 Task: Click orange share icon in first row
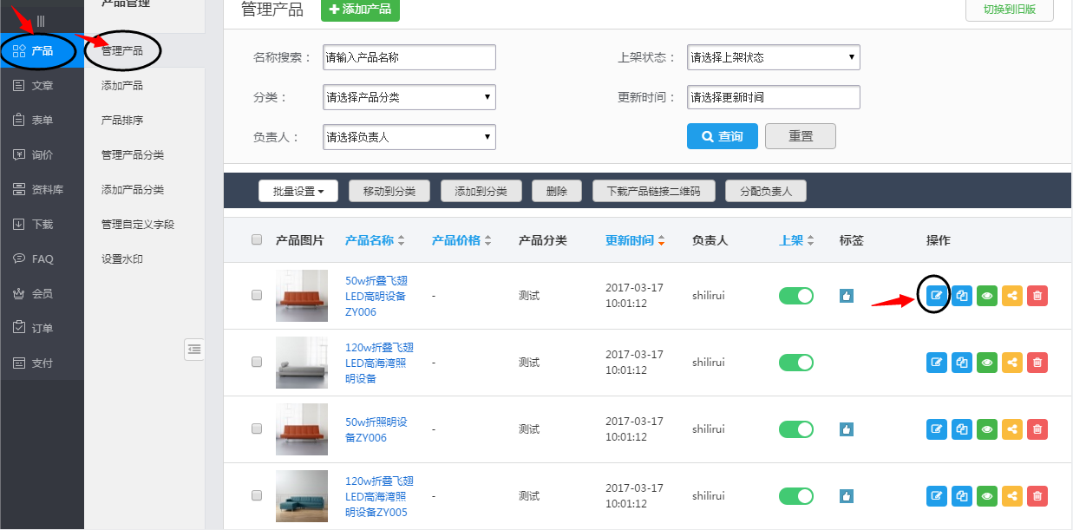[x=1011, y=296]
